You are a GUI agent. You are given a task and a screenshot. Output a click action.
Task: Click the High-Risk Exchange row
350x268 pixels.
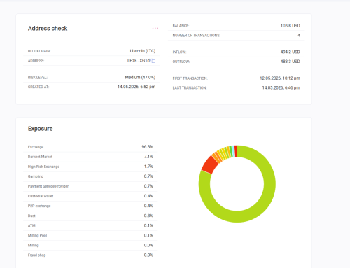click(90, 167)
